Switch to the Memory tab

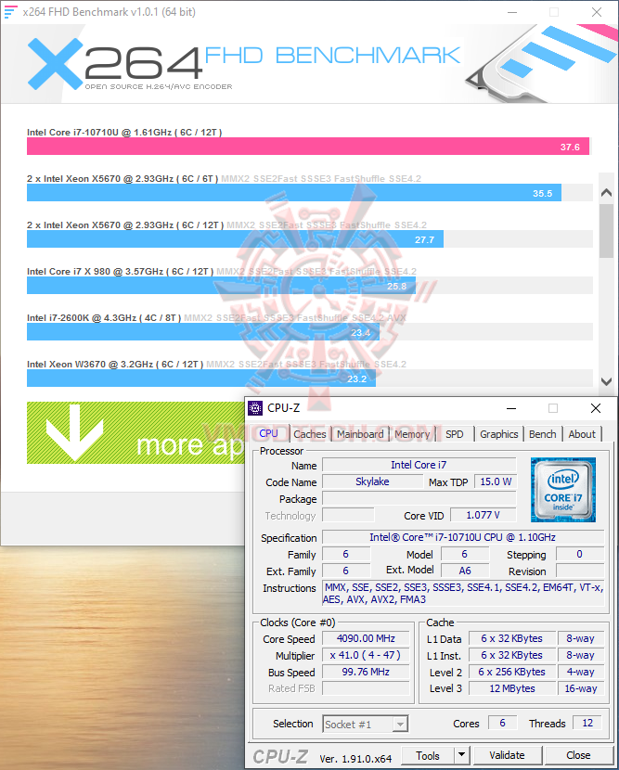(x=412, y=434)
